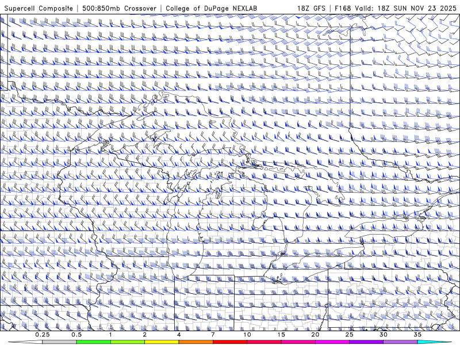The image size is (460, 345).
Task: Click the '10' color bar label
Action: tap(247, 335)
